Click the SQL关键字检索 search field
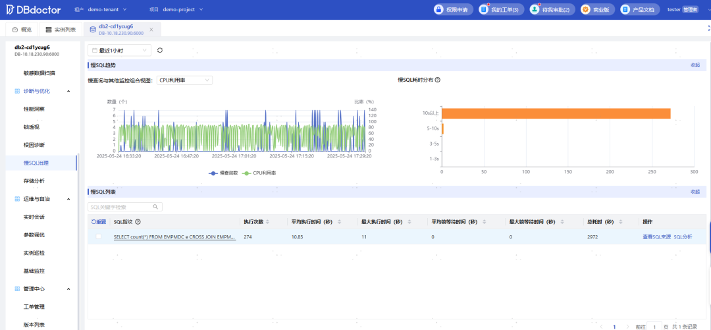This screenshot has height=330, width=711. pyautogui.click(x=120, y=207)
